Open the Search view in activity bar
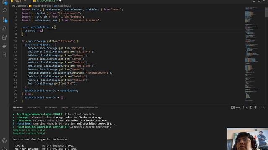Screen dimensions: 268x150 pos(5,10)
